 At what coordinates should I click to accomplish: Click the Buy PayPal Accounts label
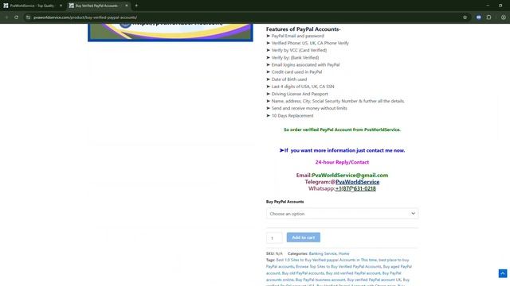[284, 202]
